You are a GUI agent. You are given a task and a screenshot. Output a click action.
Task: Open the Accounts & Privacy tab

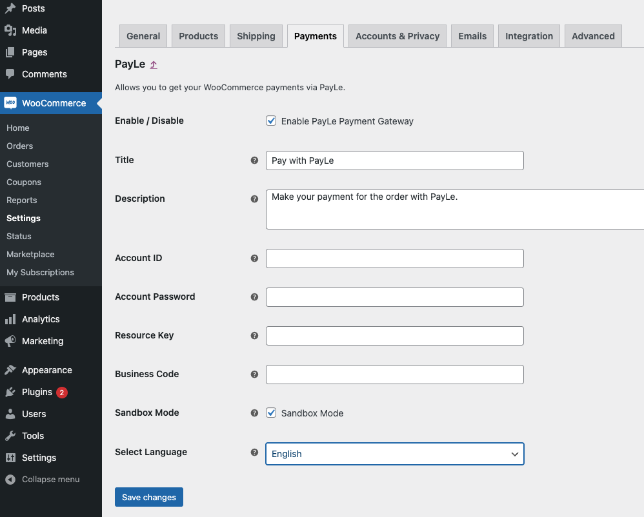click(x=397, y=36)
